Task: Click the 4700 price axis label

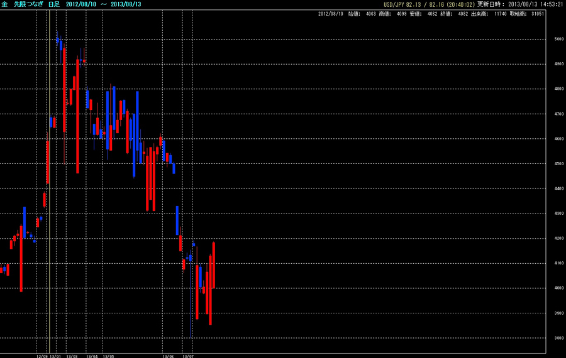Action: [x=559, y=114]
